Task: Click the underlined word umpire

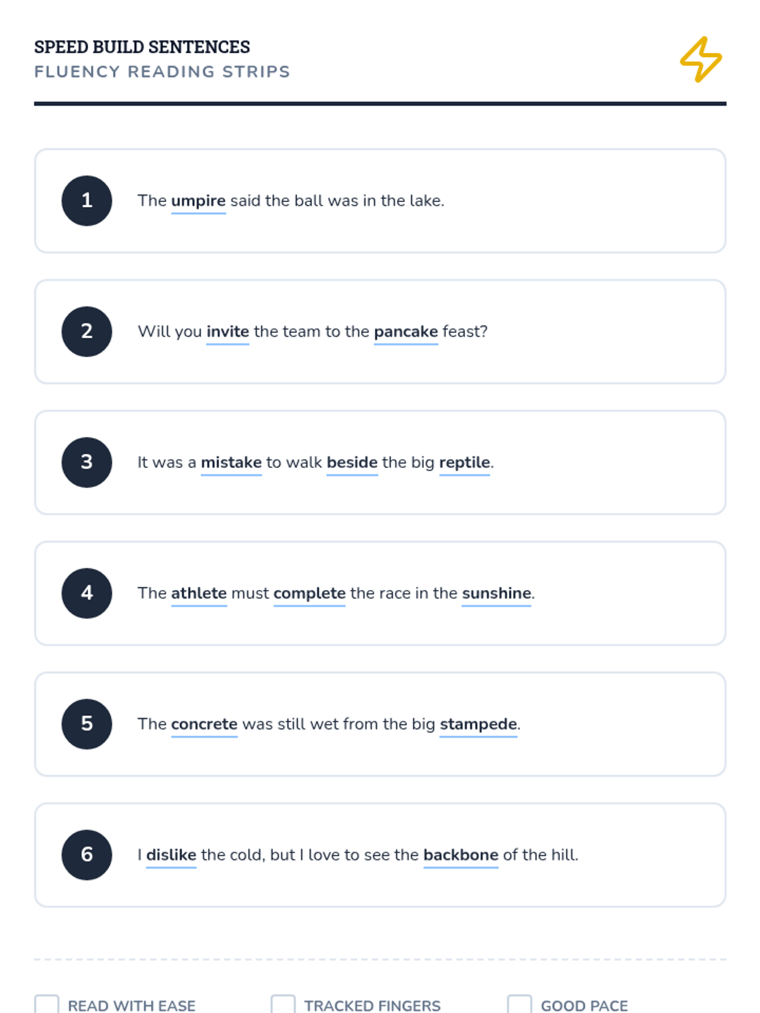Action: coord(198,201)
